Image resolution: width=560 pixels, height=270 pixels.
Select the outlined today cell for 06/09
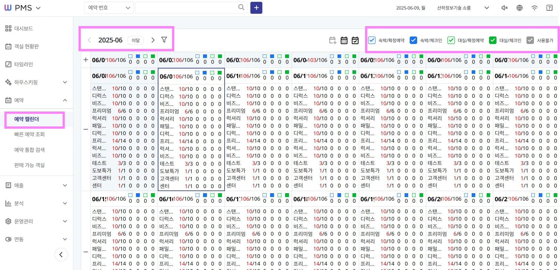pyautogui.click(x=191, y=129)
